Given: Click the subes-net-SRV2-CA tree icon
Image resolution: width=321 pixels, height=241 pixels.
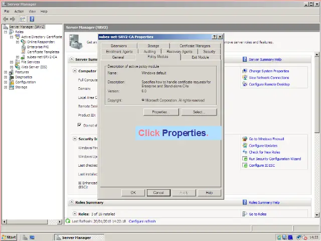Looking at the screenshot, I should [x=23, y=57].
